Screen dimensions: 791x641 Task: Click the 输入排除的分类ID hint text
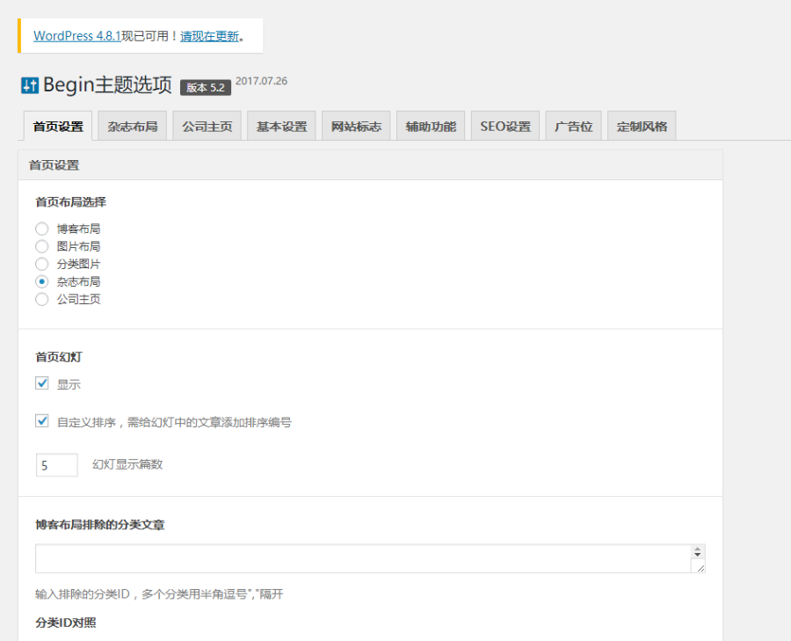pos(159,594)
